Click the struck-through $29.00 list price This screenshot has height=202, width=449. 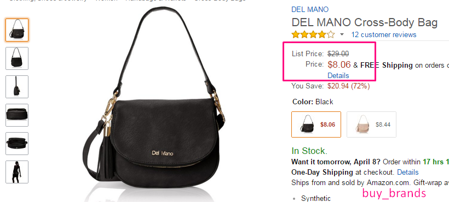click(338, 54)
